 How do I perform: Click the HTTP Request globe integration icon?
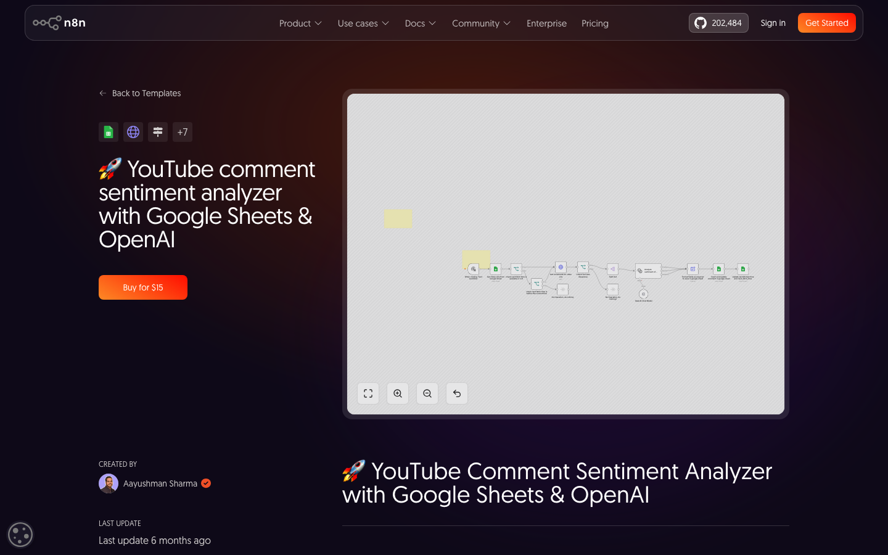click(133, 132)
